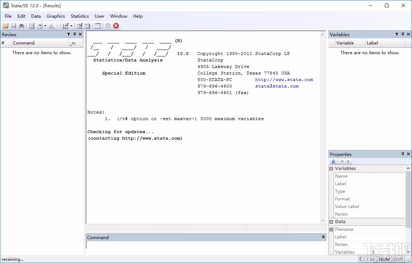The height and width of the screenshot is (263, 412).
Task: Open the Data menu
Action: click(36, 16)
